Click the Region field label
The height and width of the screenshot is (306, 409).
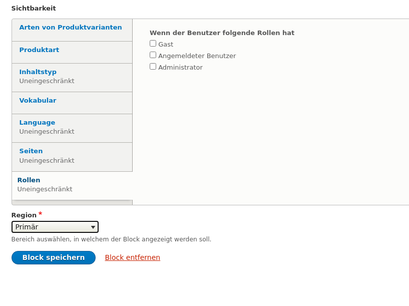tap(24, 215)
